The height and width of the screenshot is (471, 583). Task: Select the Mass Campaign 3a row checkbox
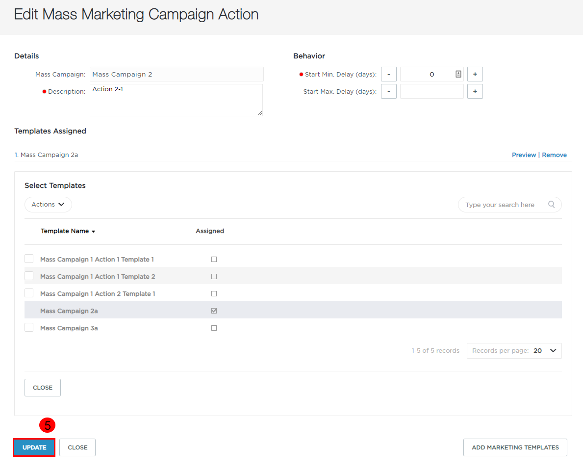click(x=29, y=327)
